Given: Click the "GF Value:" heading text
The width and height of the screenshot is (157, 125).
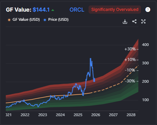Looking at the screenshot, I should tap(19, 10).
